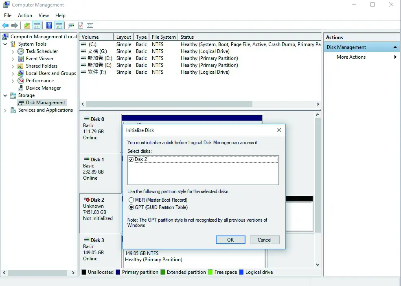Collapse the System Tools tree node

click(x=5, y=44)
